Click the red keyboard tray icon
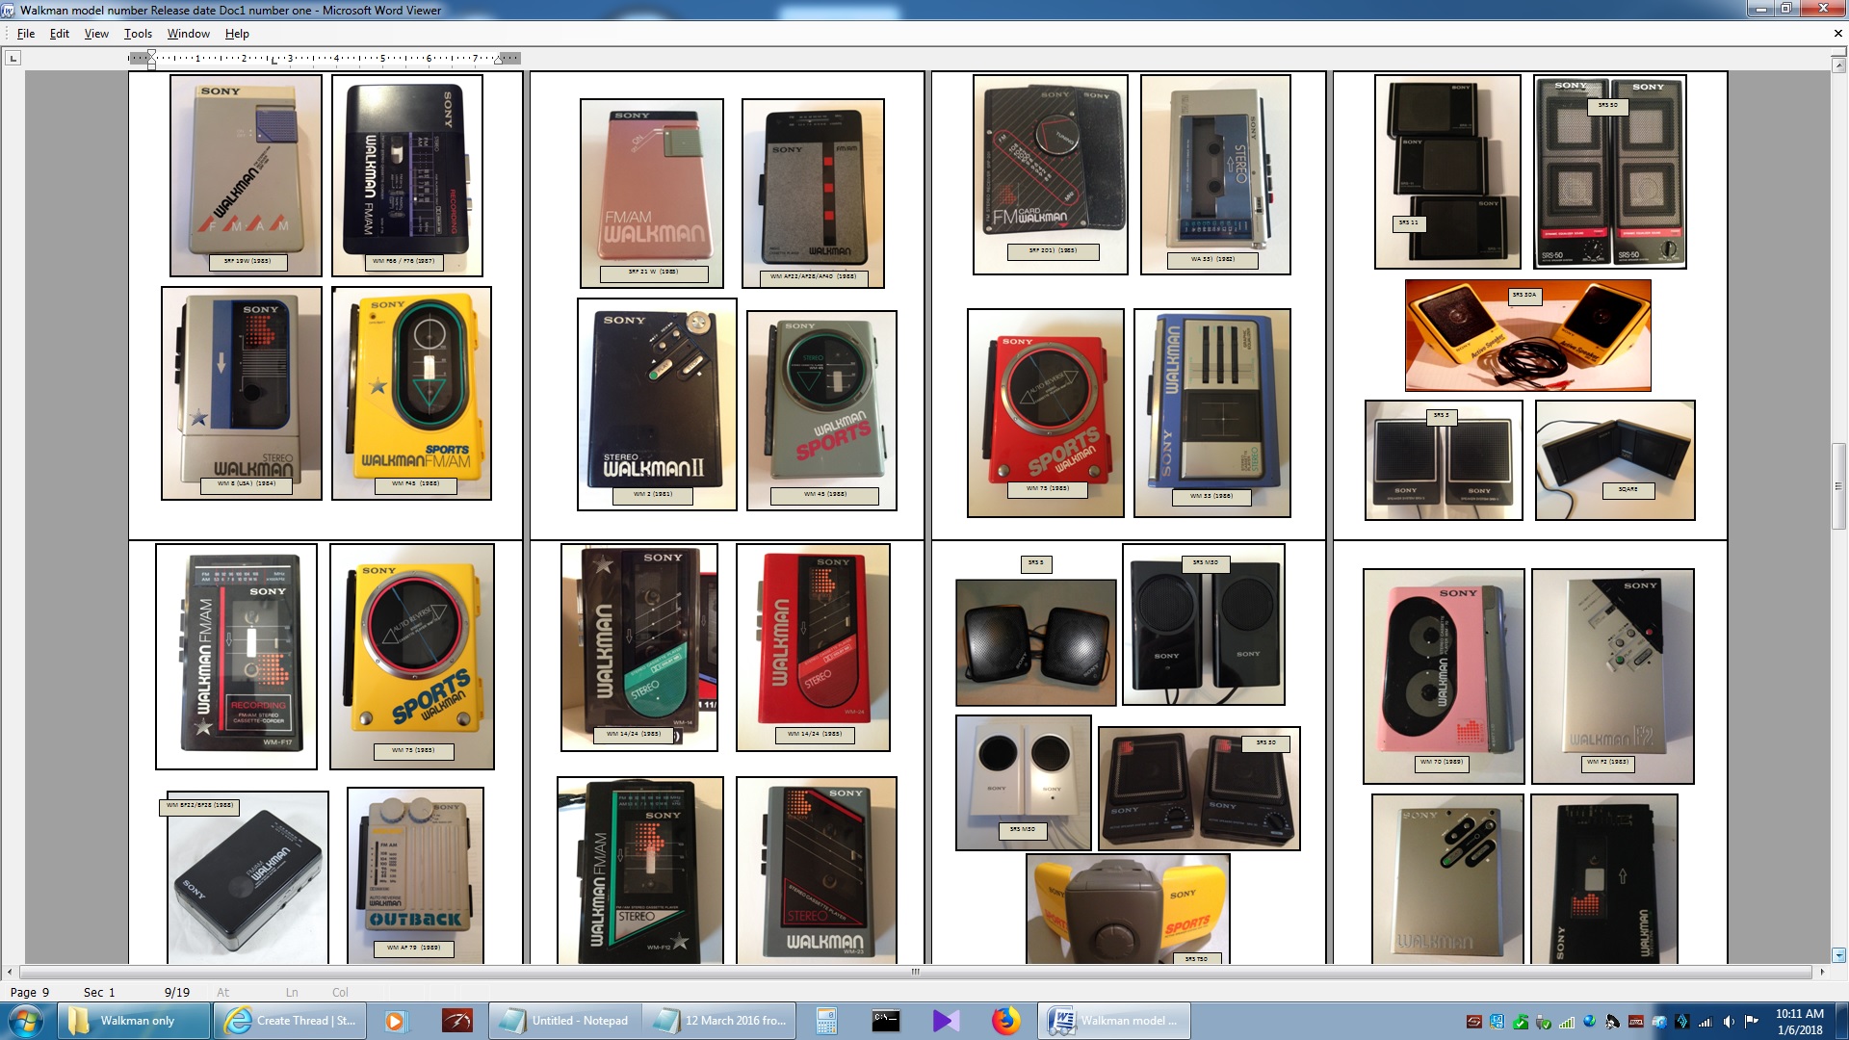 coord(1635,1022)
